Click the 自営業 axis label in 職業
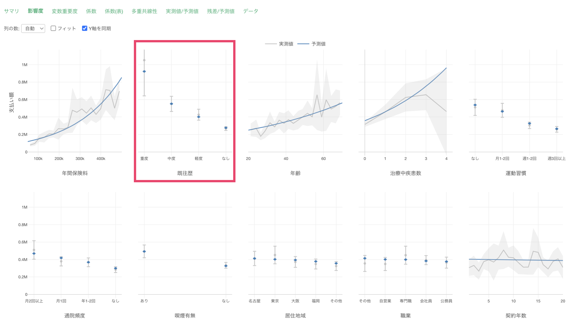 (x=385, y=301)
